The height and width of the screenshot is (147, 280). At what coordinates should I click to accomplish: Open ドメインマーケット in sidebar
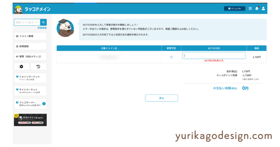tap(30, 78)
